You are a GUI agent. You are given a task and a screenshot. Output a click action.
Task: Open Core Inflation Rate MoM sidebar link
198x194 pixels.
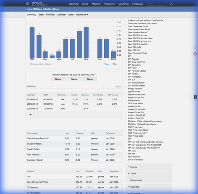tap(139, 29)
